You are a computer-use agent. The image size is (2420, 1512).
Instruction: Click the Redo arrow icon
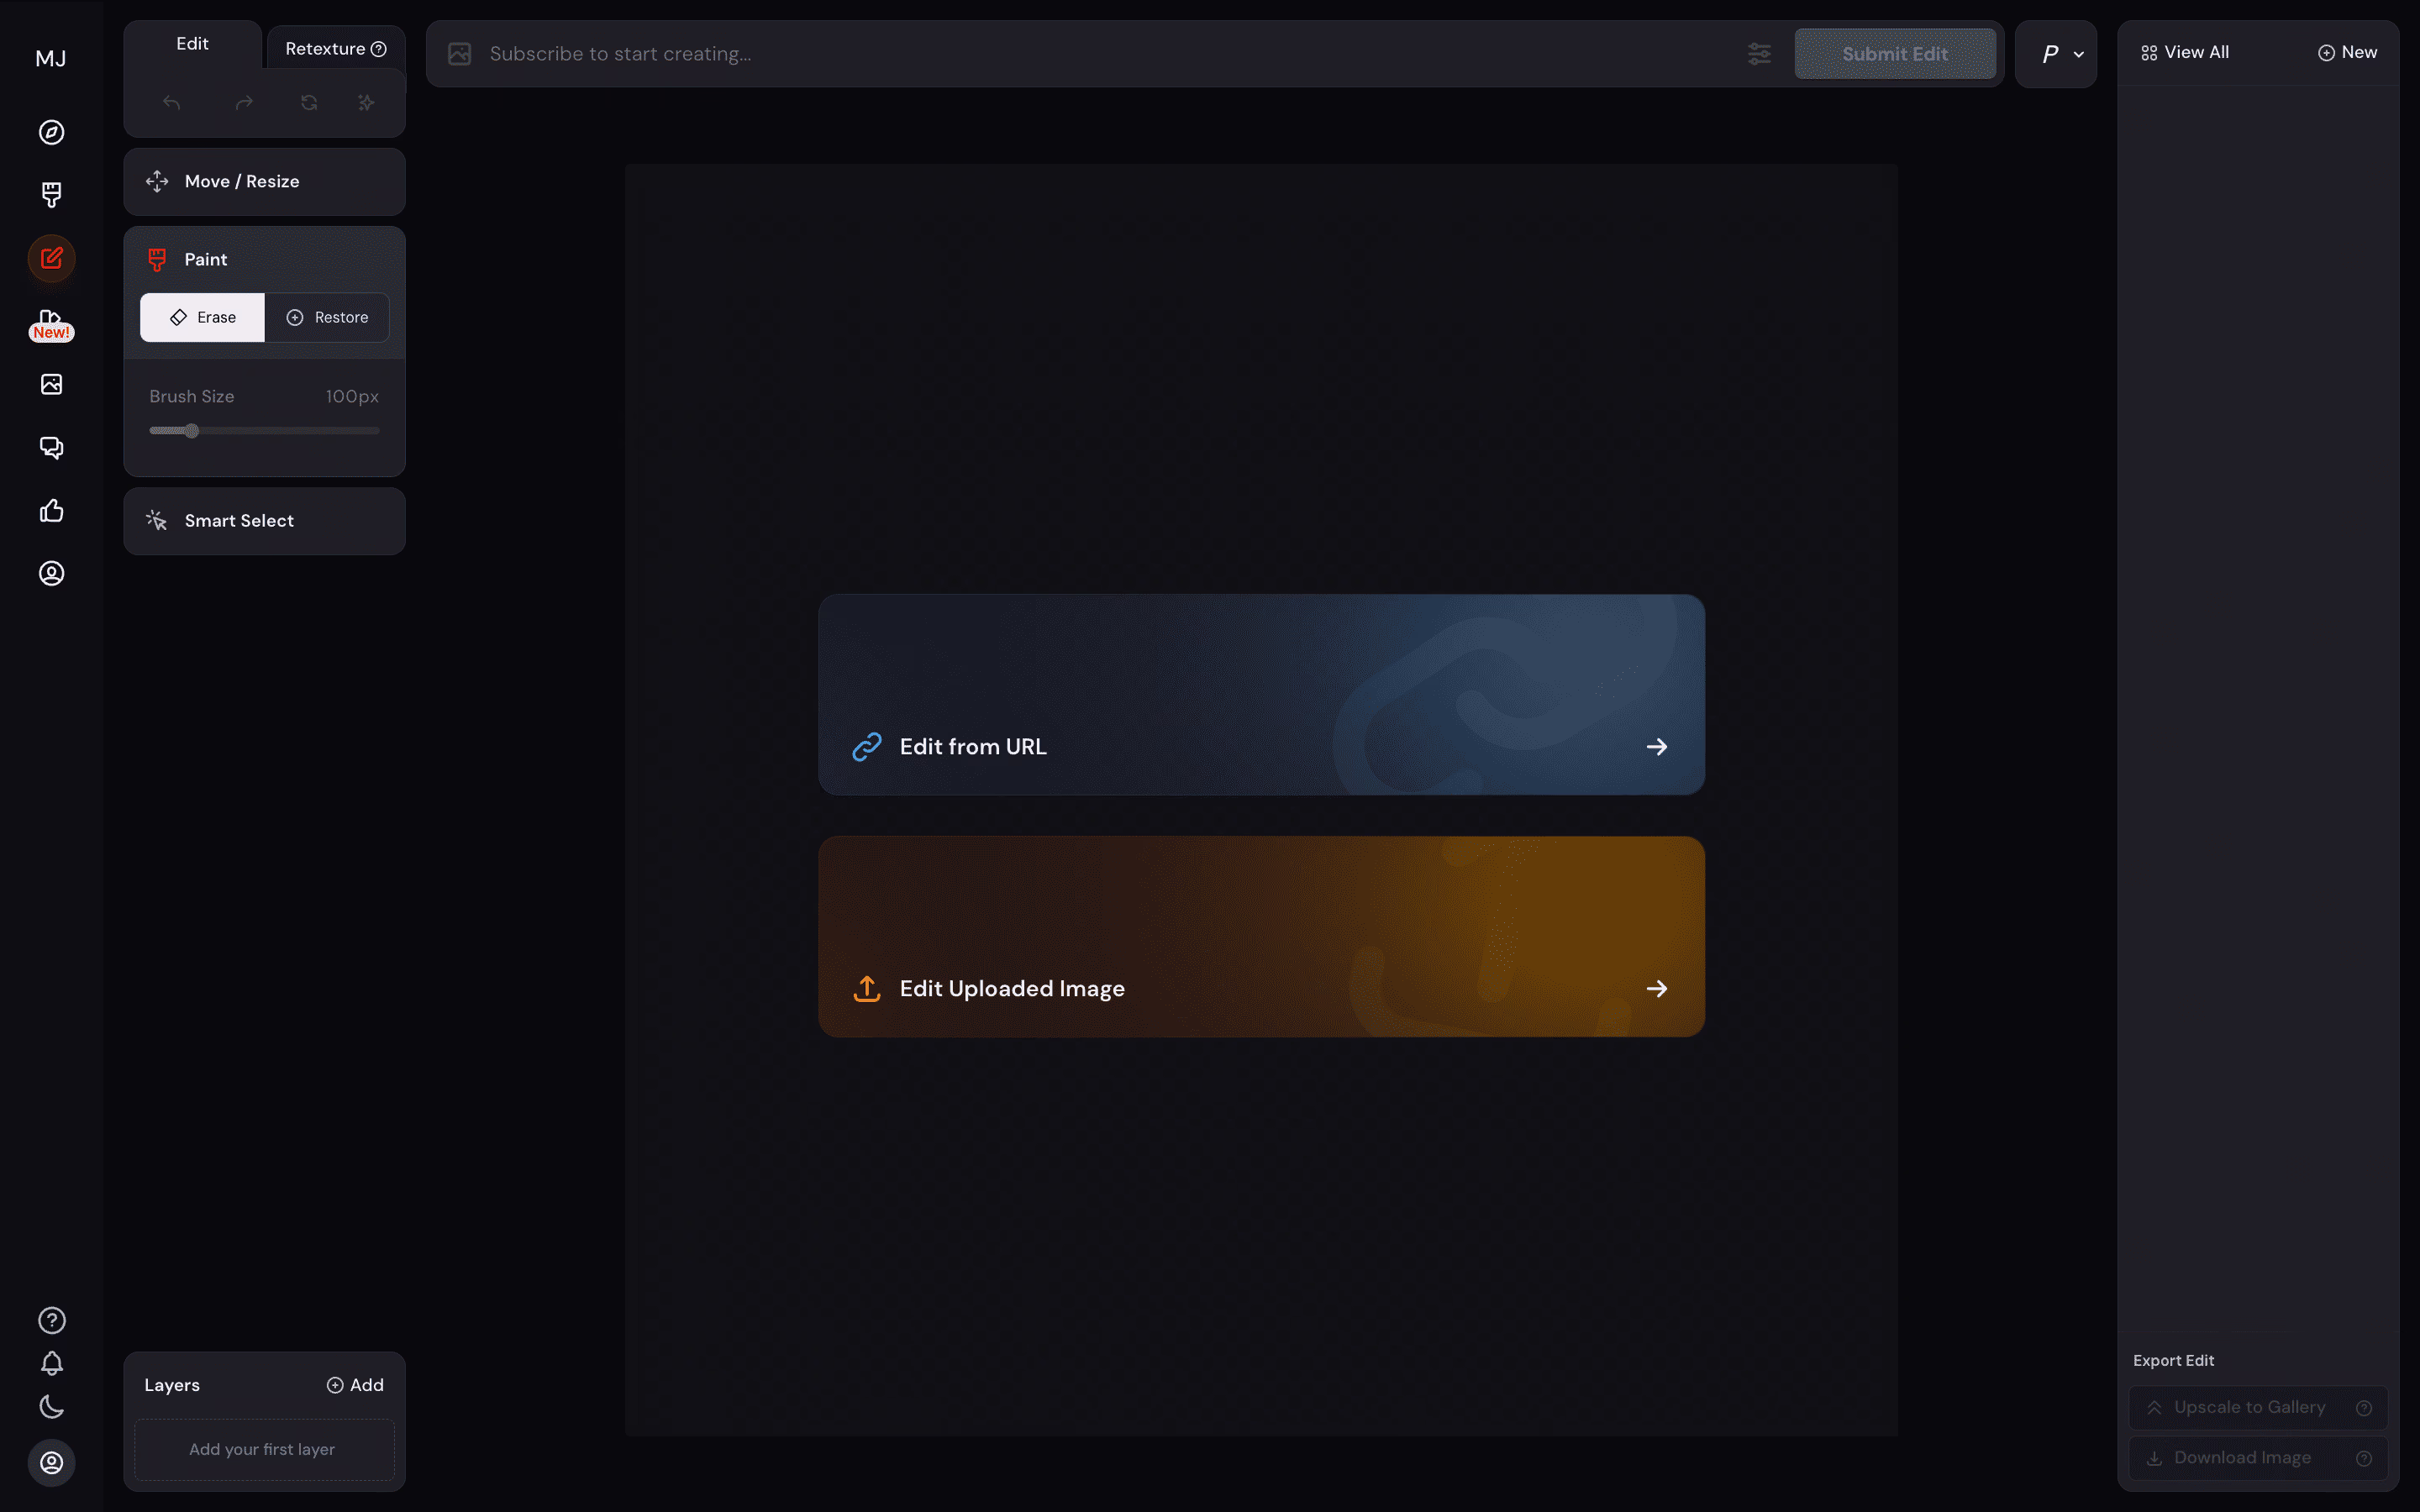point(244,102)
